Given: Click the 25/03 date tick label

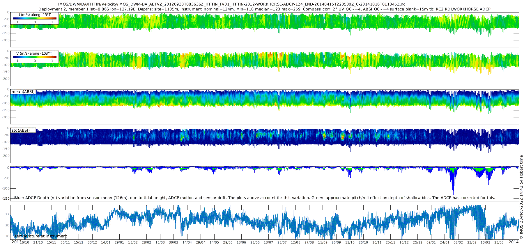Looking at the screenshot, I should coord(499,243).
